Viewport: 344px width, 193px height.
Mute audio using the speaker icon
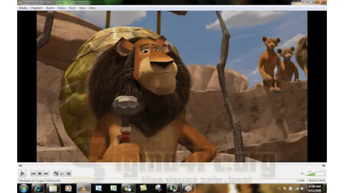[302, 174]
